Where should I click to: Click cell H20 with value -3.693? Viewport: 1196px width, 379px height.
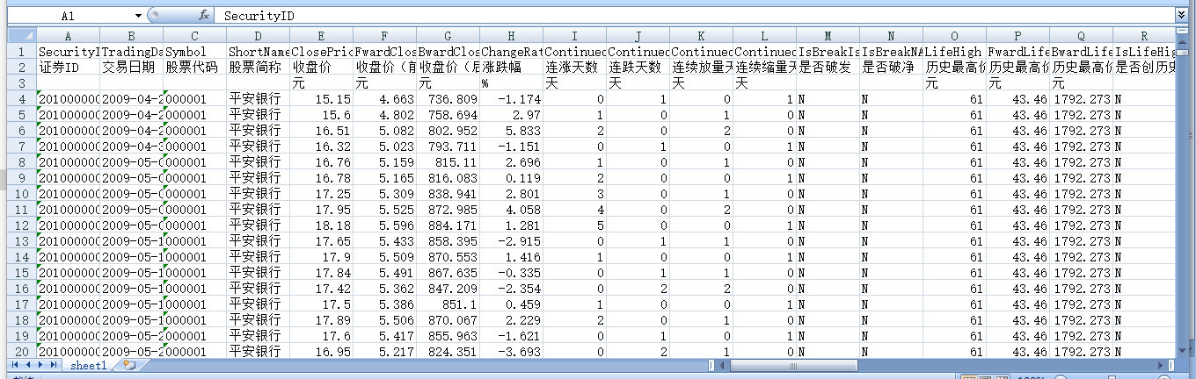tap(511, 352)
